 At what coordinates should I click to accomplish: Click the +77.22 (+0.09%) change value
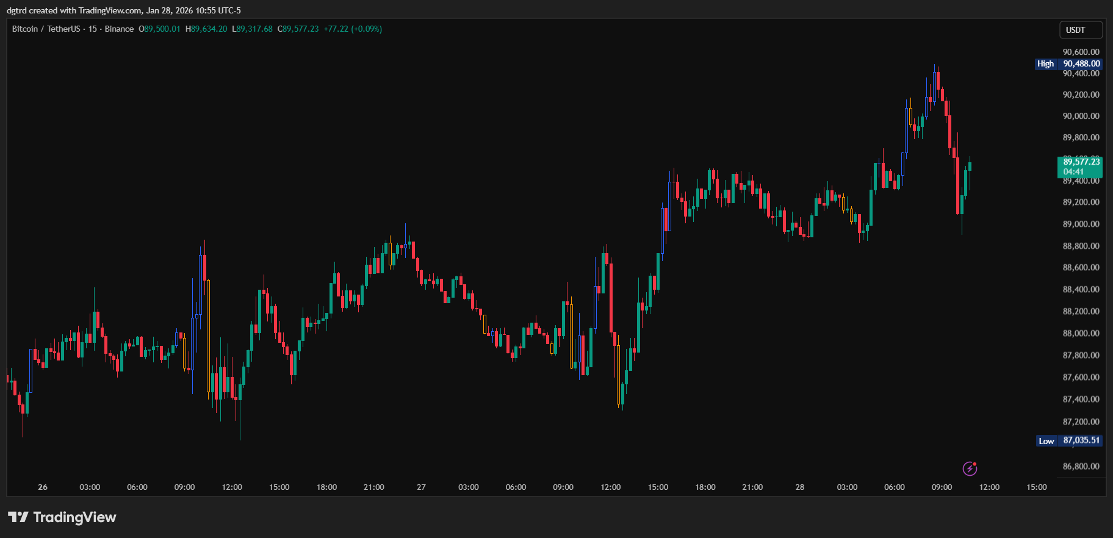353,29
